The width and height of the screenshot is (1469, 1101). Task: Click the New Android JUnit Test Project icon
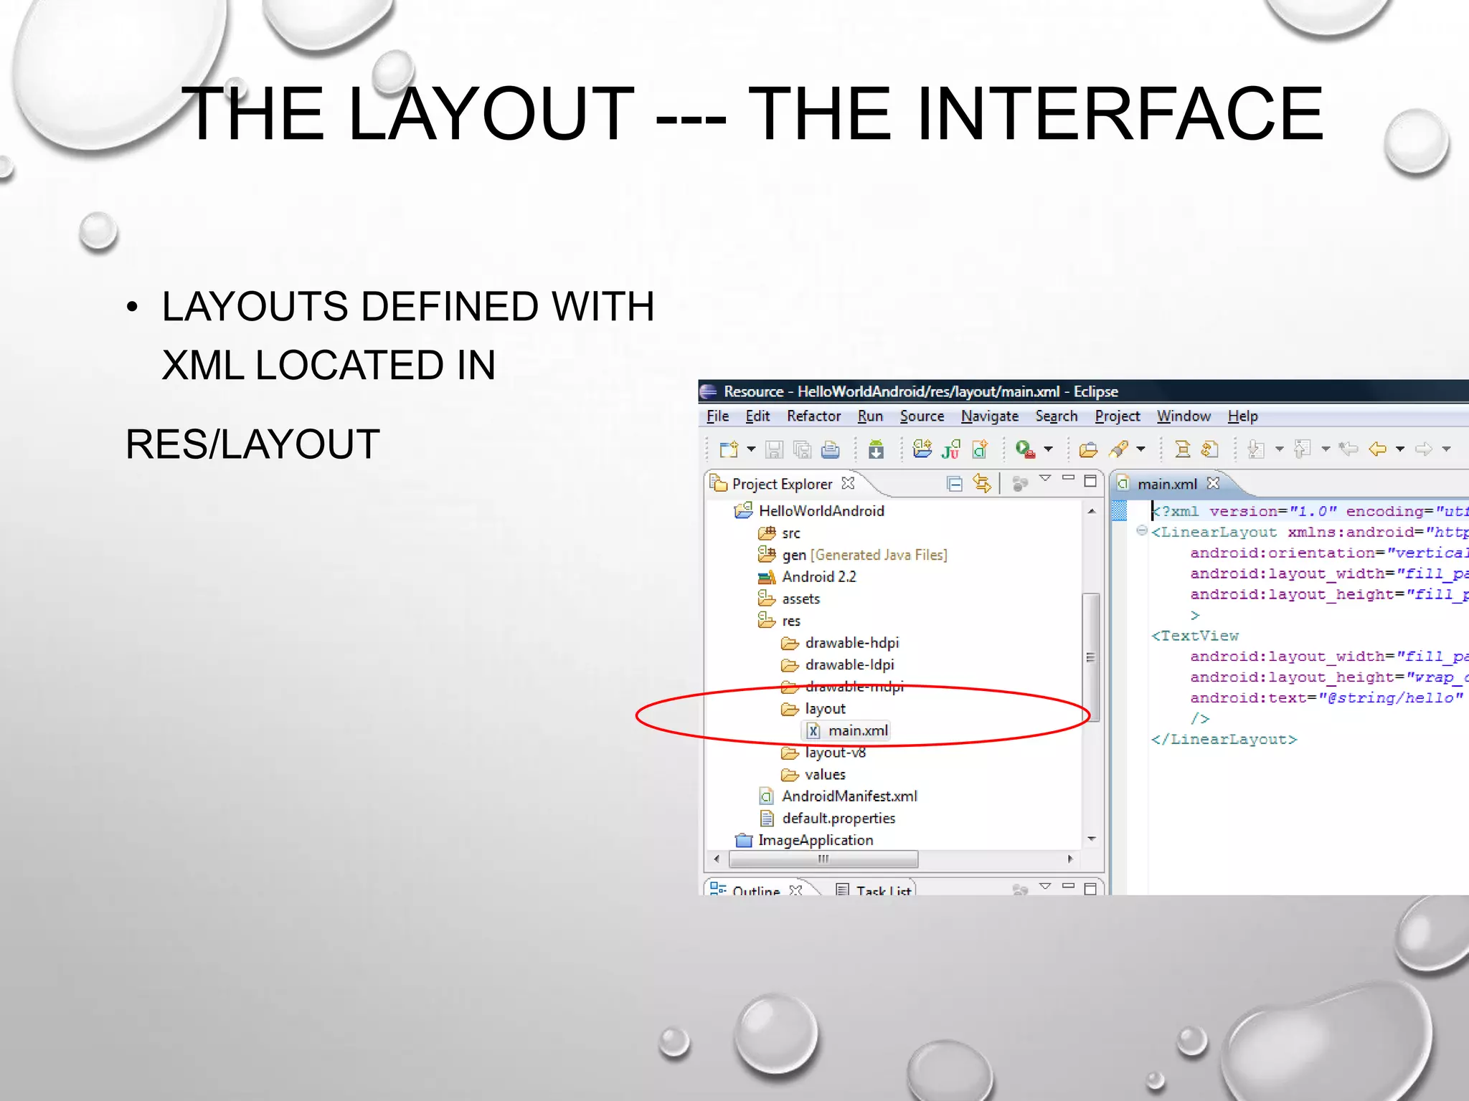tap(951, 449)
